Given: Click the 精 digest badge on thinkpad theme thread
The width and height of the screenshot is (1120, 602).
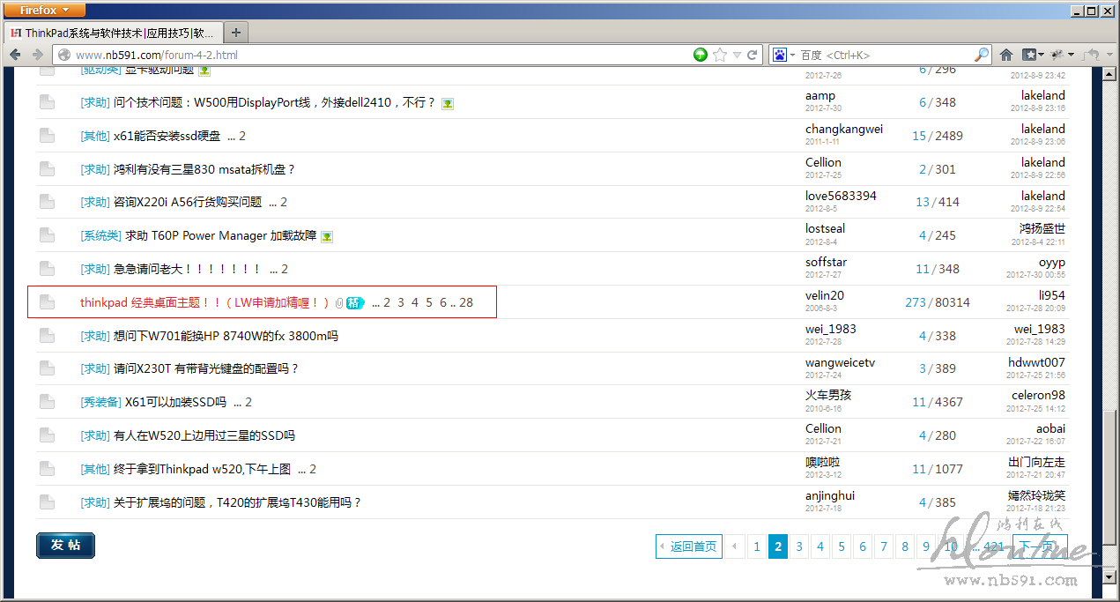Looking at the screenshot, I should pyautogui.click(x=355, y=302).
